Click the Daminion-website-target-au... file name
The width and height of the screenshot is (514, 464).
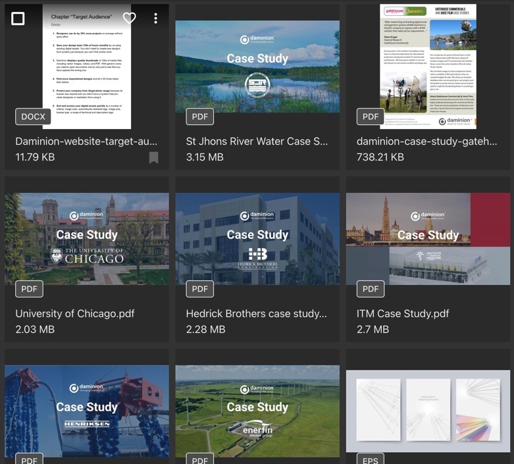(x=86, y=141)
